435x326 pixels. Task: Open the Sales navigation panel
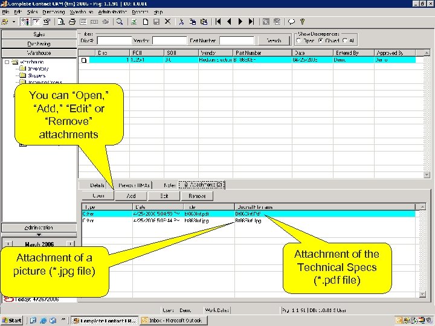pos(39,34)
